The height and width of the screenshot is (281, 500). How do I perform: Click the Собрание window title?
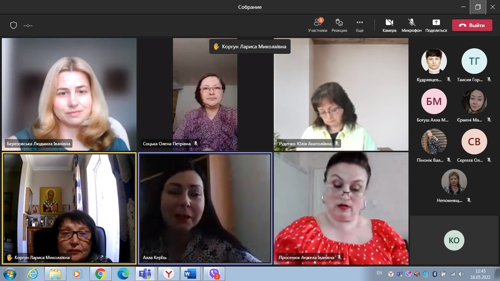click(x=250, y=7)
